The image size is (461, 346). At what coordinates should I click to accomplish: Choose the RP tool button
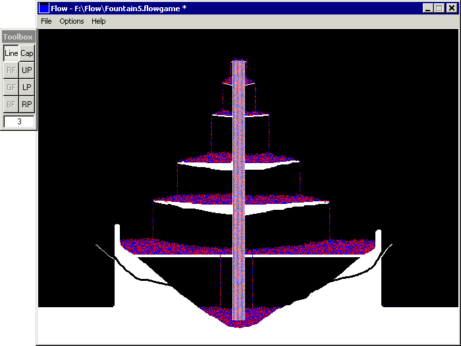click(27, 105)
